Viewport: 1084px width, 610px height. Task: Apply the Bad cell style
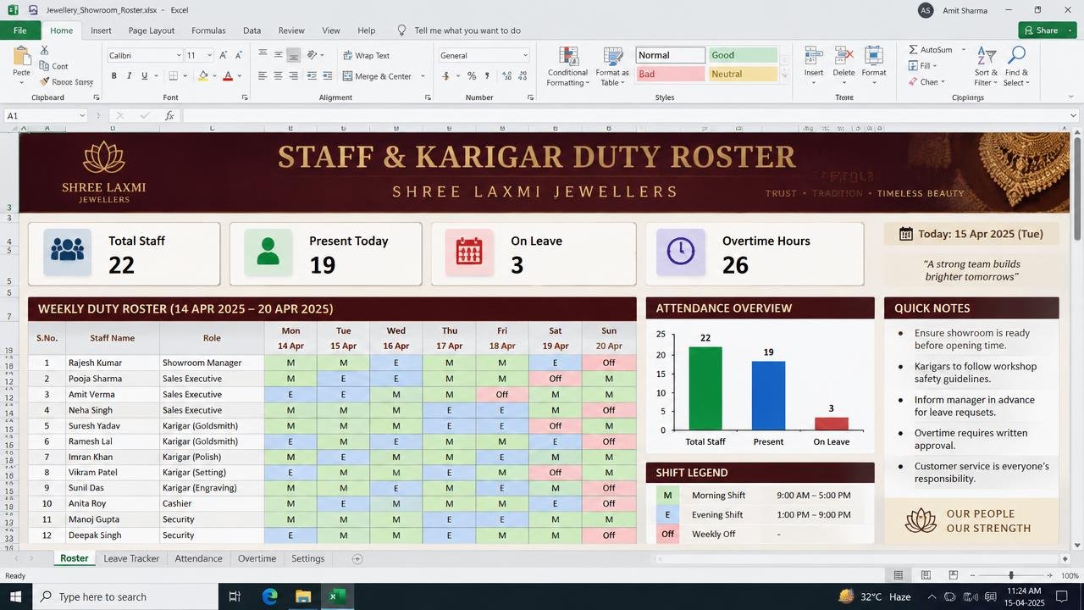670,74
